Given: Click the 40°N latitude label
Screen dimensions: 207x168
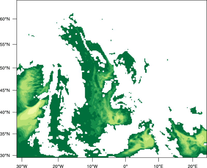Looking at the screenshot, I should [5, 112].
